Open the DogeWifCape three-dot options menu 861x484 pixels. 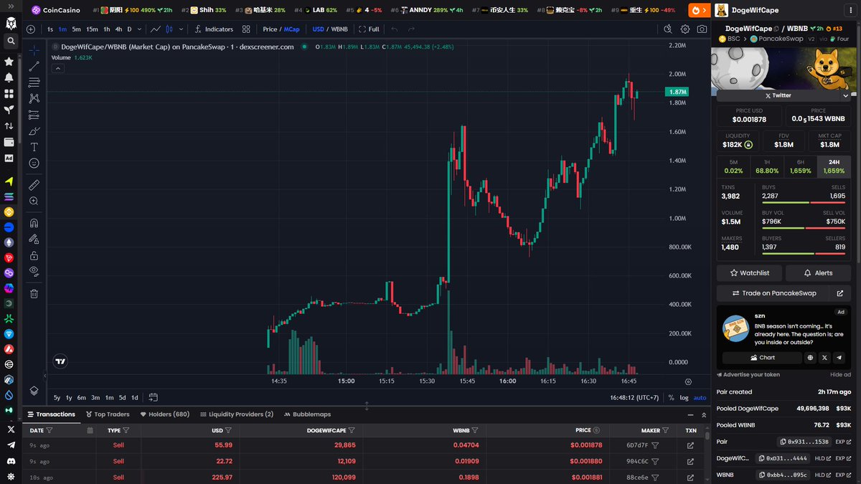pos(850,10)
